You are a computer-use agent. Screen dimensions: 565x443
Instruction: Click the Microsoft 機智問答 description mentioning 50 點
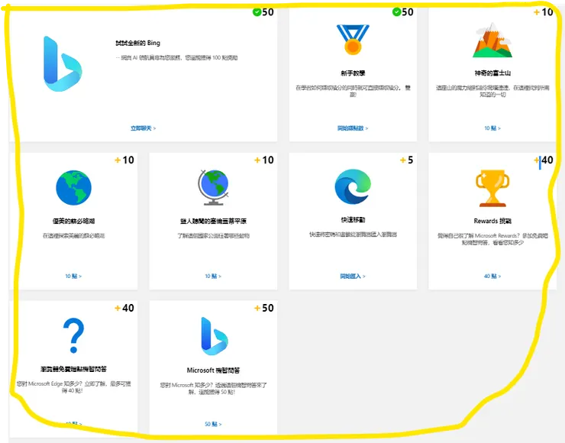pyautogui.click(x=213, y=389)
